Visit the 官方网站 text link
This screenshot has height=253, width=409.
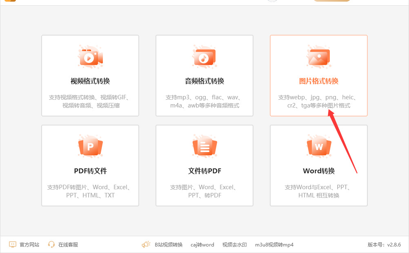click(29, 245)
